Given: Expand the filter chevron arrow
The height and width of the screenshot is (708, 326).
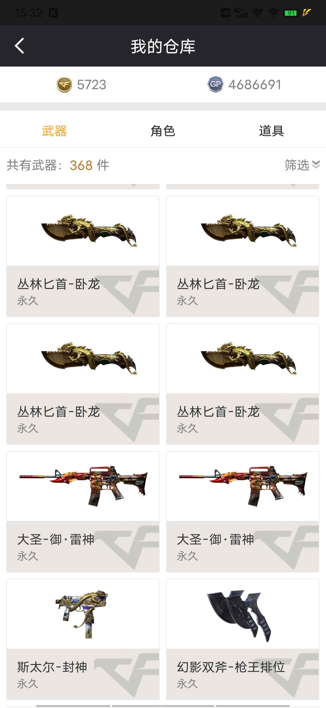Looking at the screenshot, I should 316,164.
